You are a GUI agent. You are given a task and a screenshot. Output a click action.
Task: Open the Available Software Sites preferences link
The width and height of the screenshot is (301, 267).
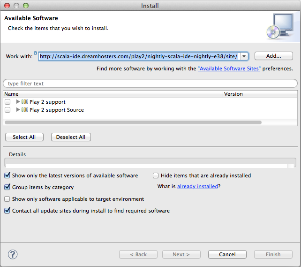[x=229, y=69]
